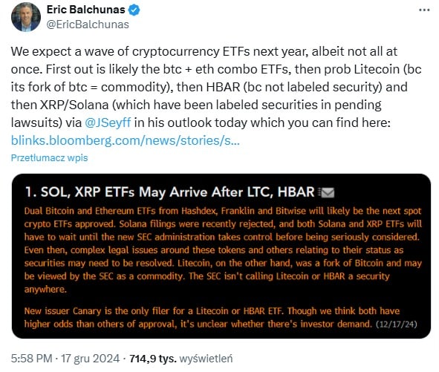Click the numbered 1. prefix of headline
The height and width of the screenshot is (372, 439).
point(30,192)
